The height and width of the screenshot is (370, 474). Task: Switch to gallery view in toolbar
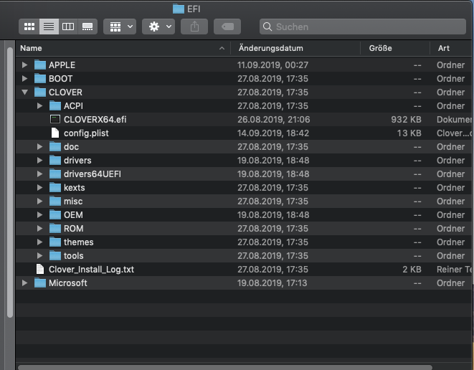[87, 27]
